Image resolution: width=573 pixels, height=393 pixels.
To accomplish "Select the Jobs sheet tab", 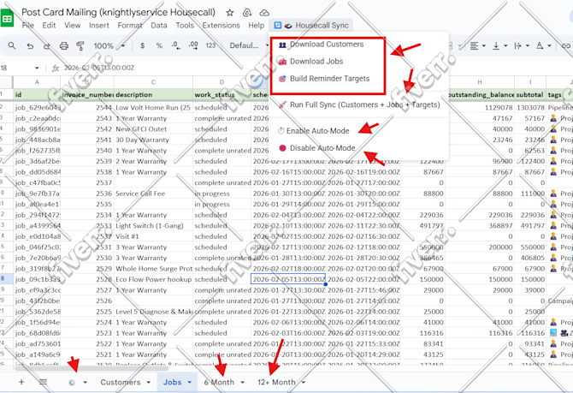I will point(172,382).
